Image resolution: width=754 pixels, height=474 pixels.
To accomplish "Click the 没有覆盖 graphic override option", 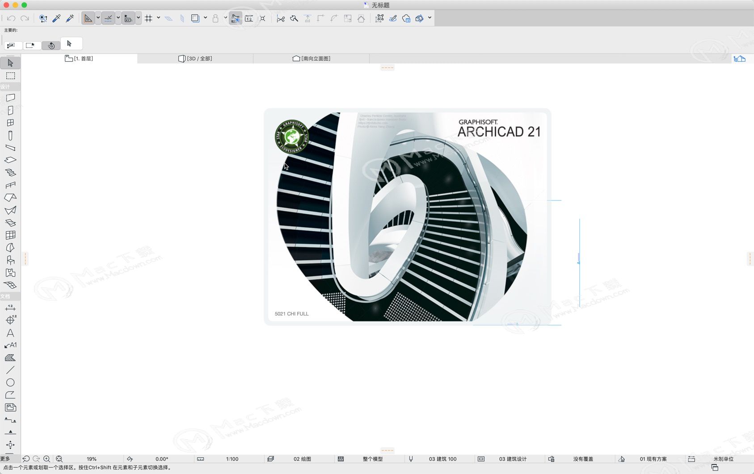I will click(x=583, y=459).
